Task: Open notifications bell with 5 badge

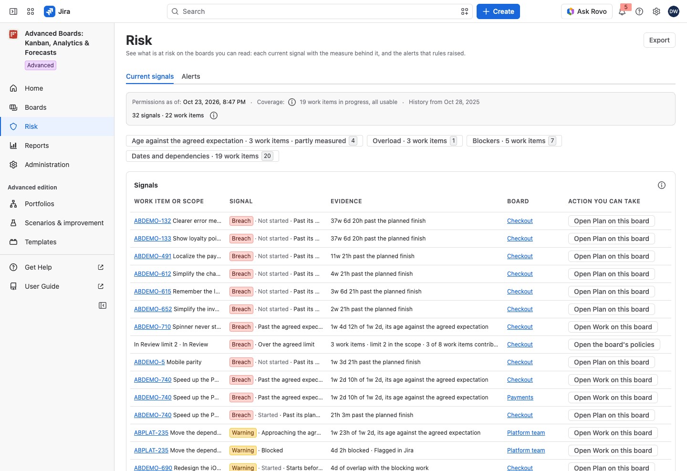Action: [622, 11]
